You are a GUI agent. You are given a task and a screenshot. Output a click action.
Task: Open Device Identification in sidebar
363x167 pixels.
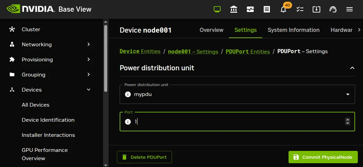(48, 120)
